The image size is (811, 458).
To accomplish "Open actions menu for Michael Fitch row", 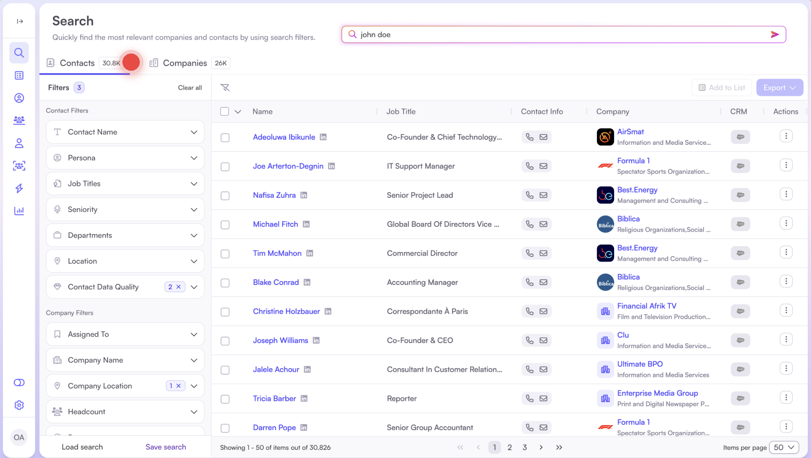I will click(x=786, y=223).
